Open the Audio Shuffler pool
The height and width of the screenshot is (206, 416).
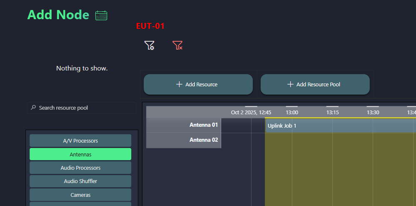click(x=80, y=181)
